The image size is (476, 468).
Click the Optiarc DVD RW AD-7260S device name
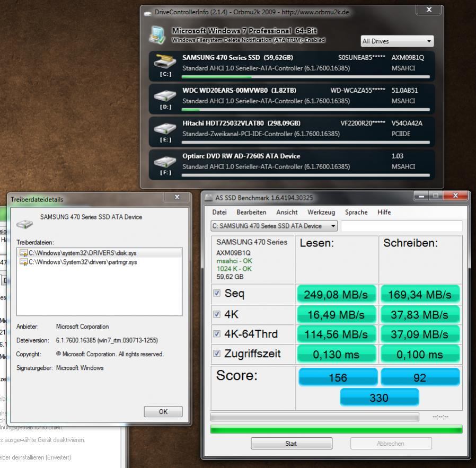(x=241, y=156)
